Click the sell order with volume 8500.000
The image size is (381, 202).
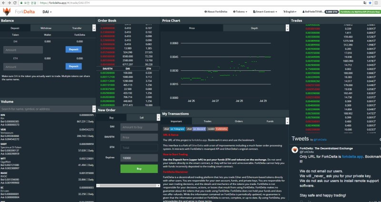[x=128, y=56]
